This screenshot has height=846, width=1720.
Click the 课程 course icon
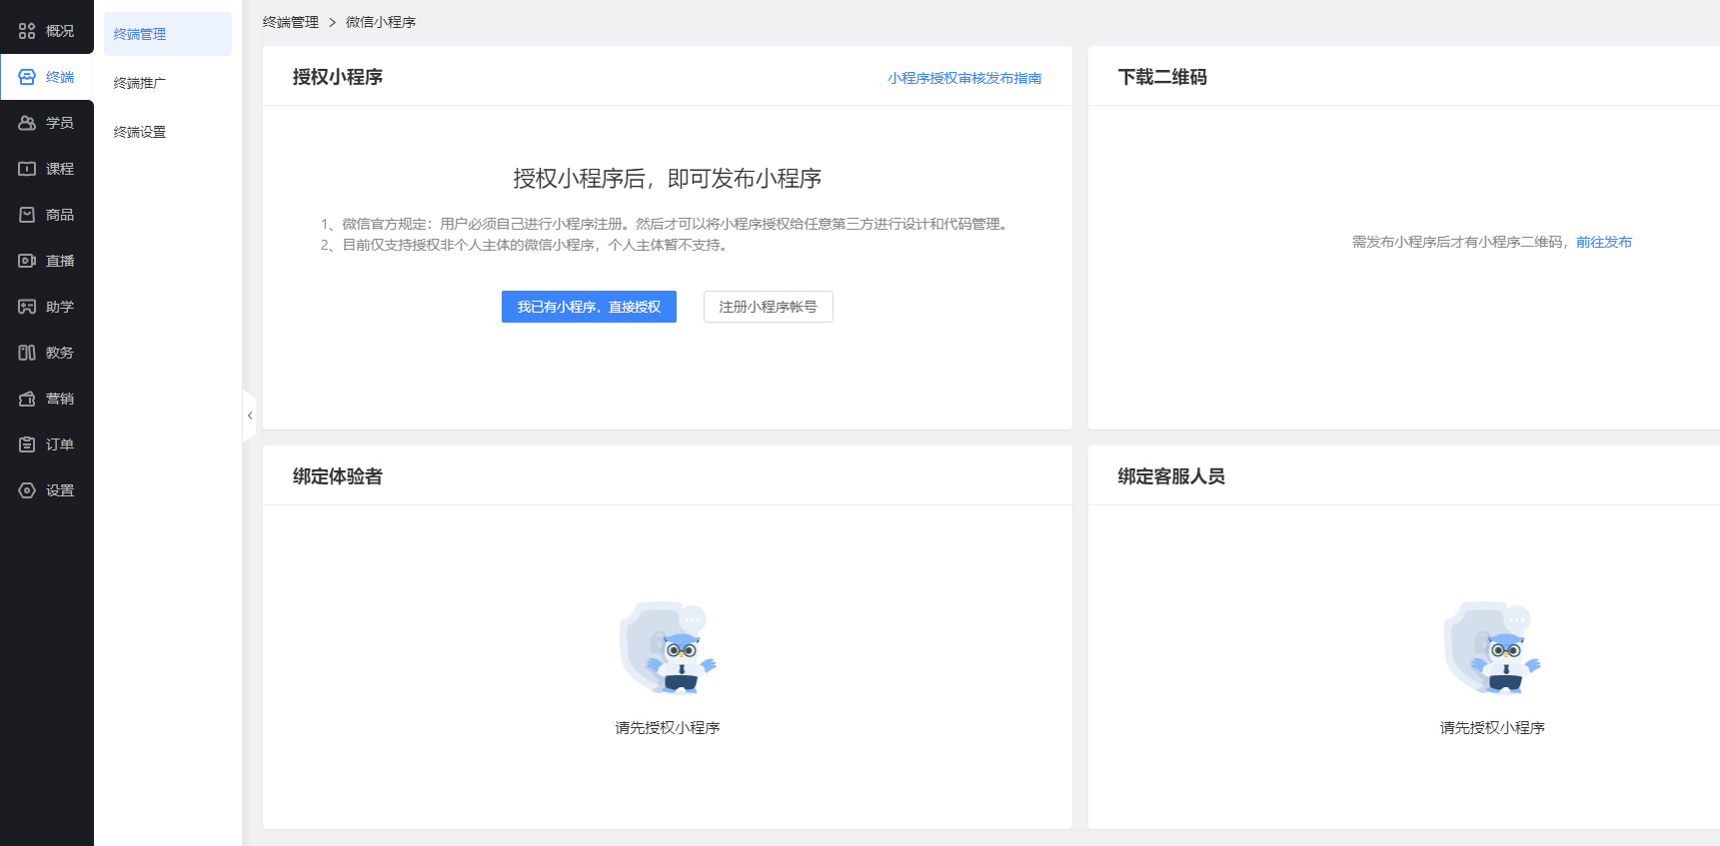(x=27, y=169)
